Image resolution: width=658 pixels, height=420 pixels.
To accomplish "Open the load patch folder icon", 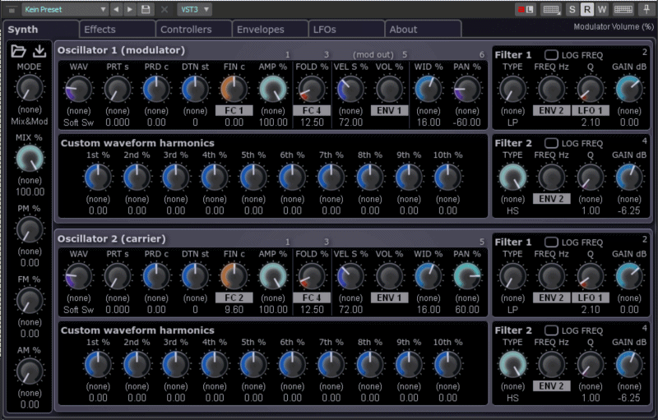I will 18,51.
